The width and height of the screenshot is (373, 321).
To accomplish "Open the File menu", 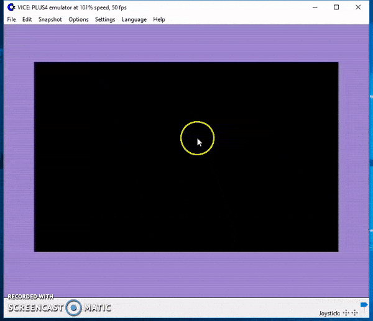I will 11,19.
